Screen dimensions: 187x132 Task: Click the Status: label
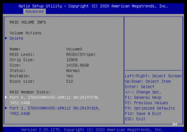coord(18,71)
